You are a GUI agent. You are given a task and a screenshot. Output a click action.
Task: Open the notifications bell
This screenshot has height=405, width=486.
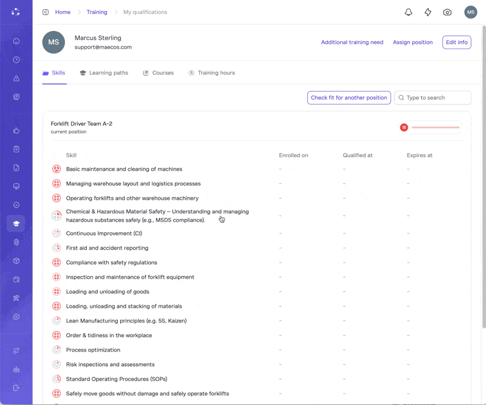click(x=408, y=12)
